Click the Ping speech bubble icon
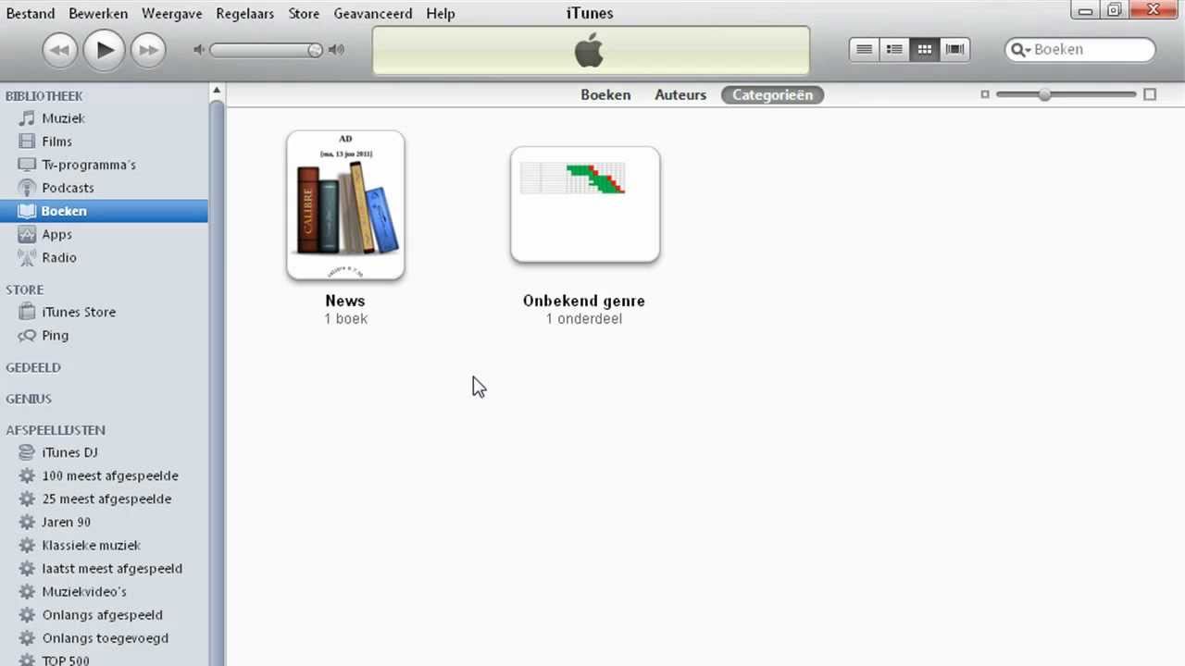The image size is (1185, 666). [27, 336]
